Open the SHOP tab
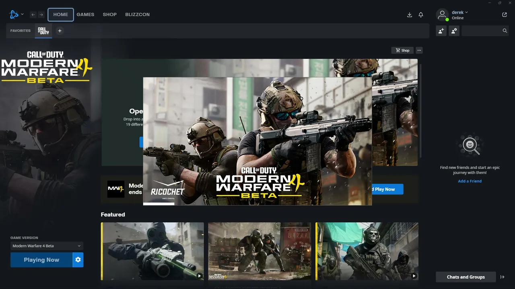 pyautogui.click(x=110, y=15)
